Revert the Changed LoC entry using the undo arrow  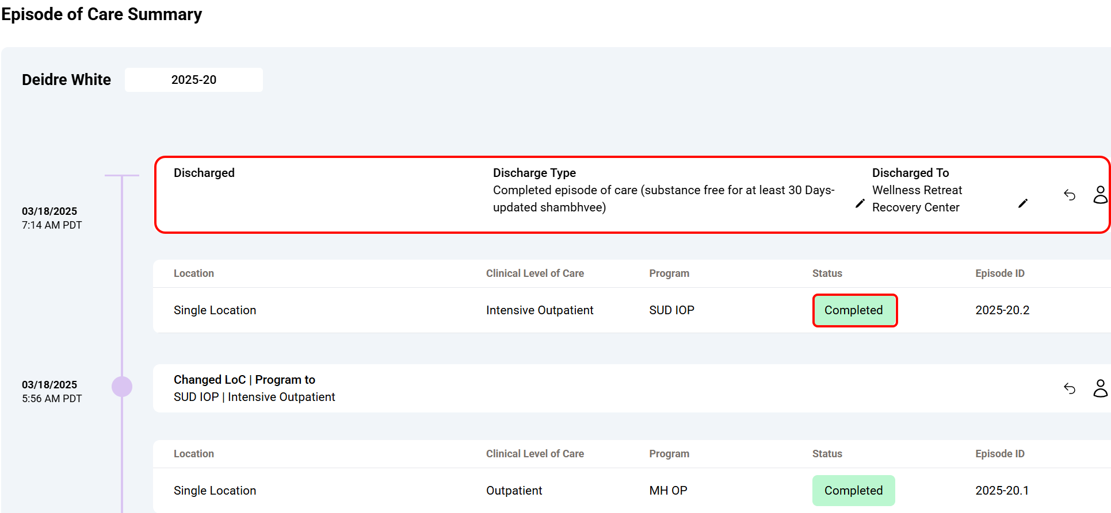point(1069,389)
